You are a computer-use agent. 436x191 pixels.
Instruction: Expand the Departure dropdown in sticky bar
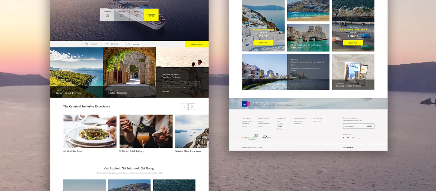tap(123, 44)
